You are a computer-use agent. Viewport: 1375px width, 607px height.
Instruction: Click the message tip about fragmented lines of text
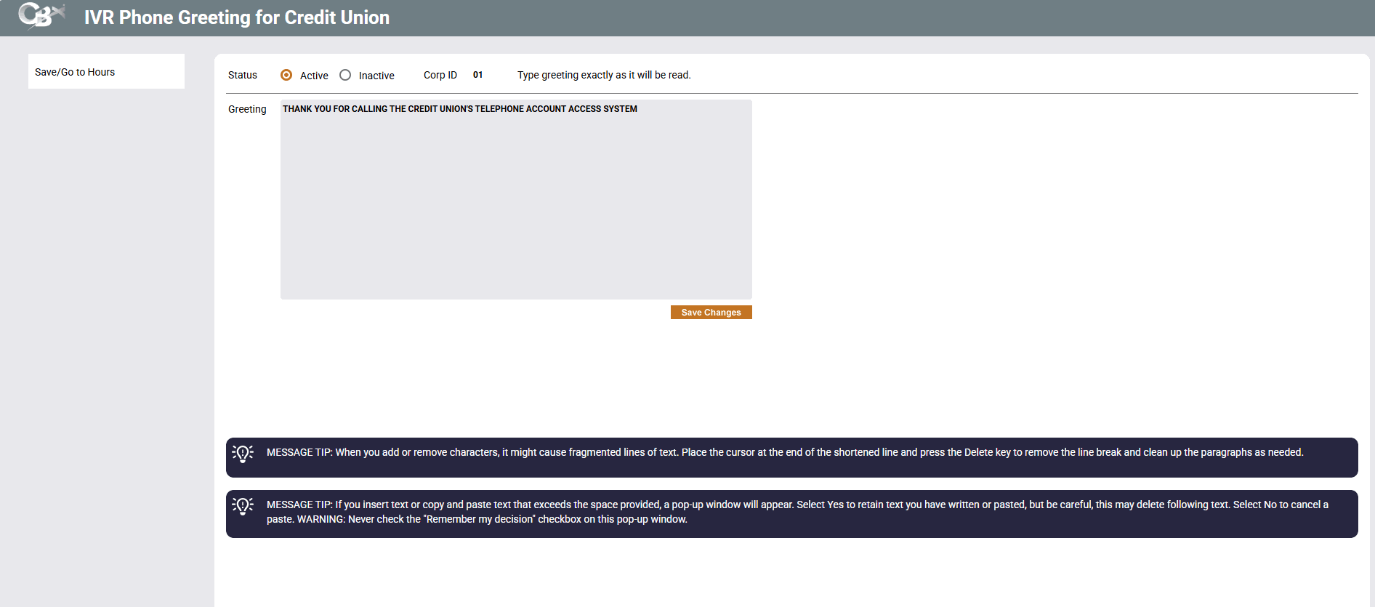pos(785,452)
